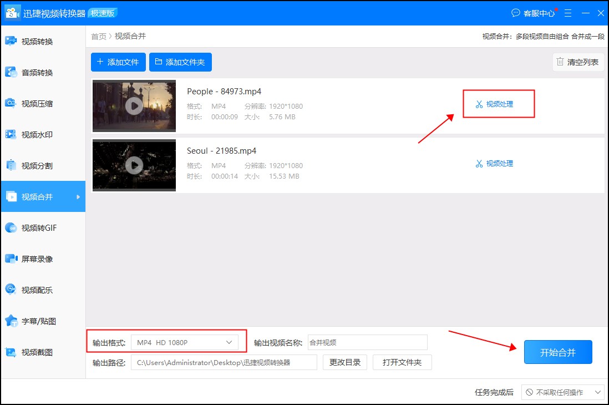609x405 pixels.
Task: Open the hamburger menu in title bar
Action: (568, 13)
